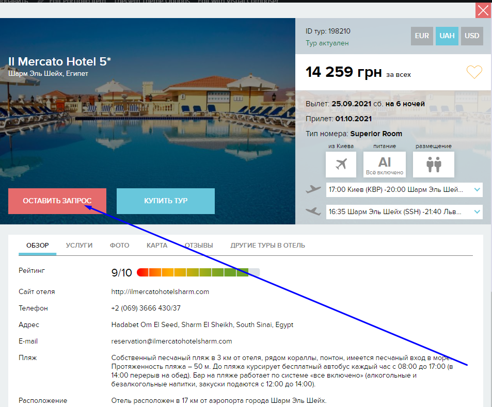Click the КУПИТЬ ТУР button
Screen dimensions: 492x407
166,201
